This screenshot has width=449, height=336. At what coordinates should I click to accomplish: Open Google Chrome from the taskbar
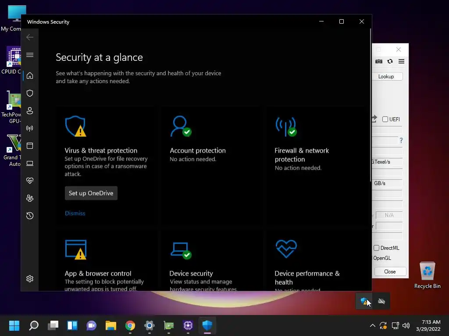point(130,325)
